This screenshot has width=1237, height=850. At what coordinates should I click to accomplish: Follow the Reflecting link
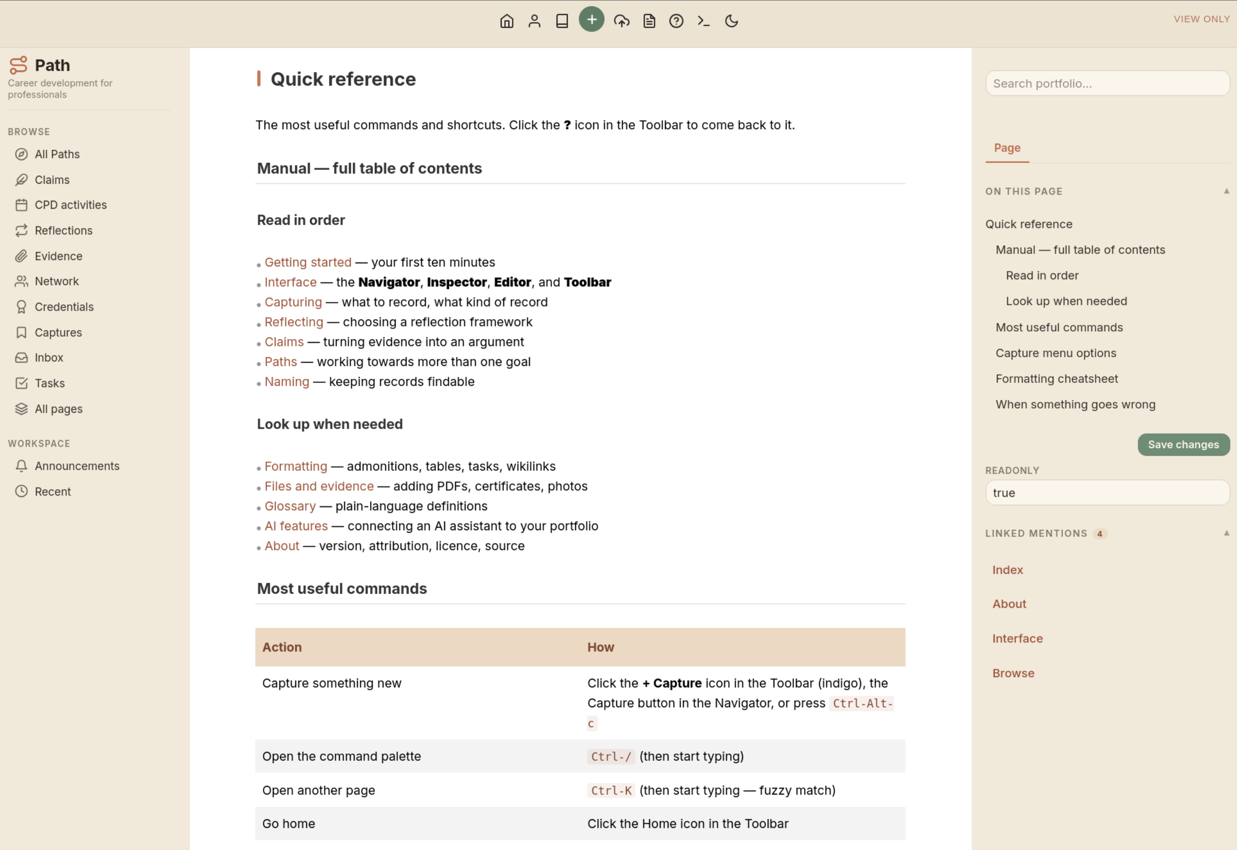click(x=294, y=322)
